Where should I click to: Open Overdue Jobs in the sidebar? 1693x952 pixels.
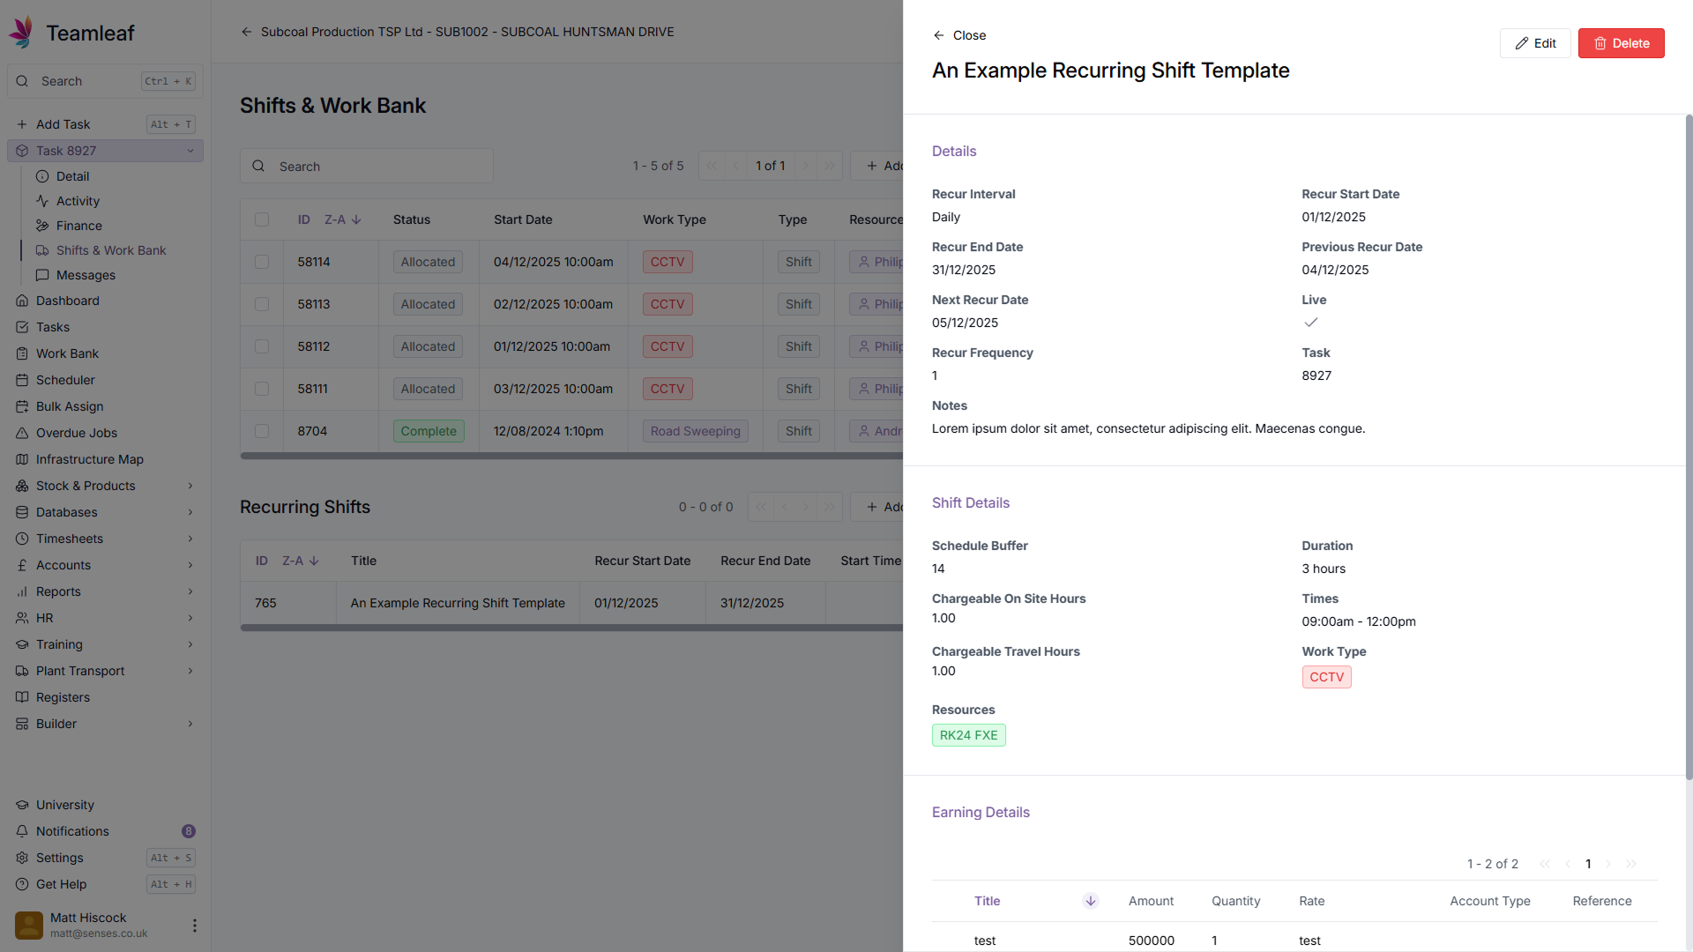[76, 433]
